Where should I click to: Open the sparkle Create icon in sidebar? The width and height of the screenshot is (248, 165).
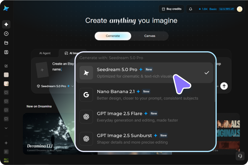point(6,24)
